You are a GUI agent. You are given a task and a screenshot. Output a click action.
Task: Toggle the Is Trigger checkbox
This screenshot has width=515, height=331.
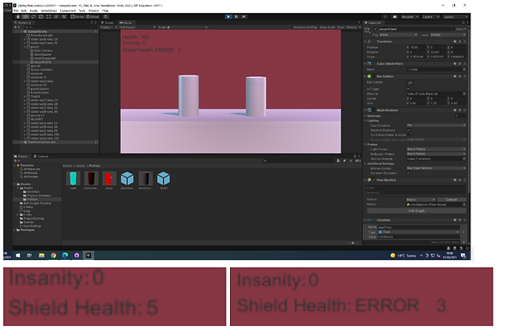click(409, 89)
